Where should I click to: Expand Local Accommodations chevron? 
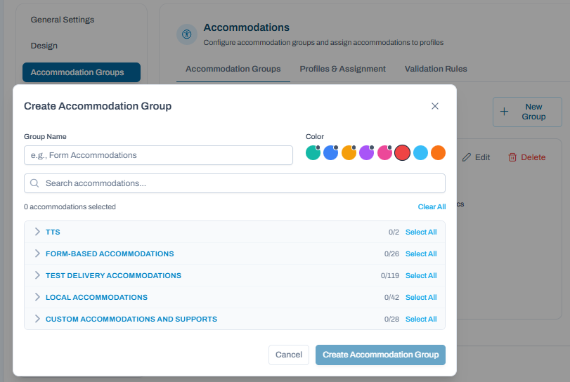(x=37, y=297)
